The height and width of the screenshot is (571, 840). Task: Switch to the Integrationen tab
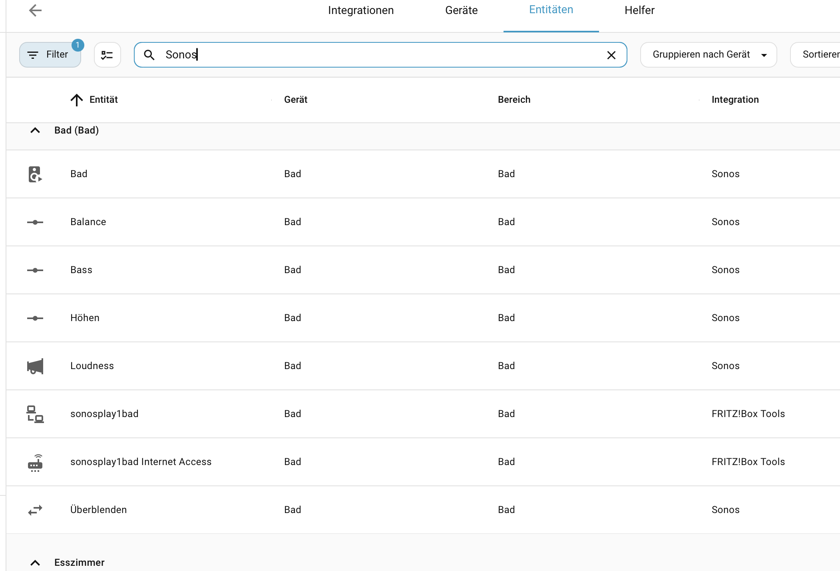360,10
